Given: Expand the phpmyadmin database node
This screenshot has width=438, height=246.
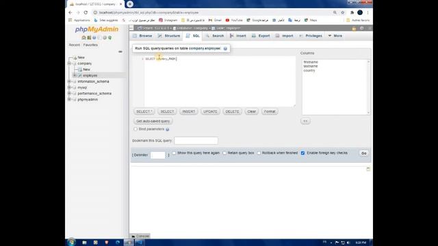Looking at the screenshot, I should [69, 100].
